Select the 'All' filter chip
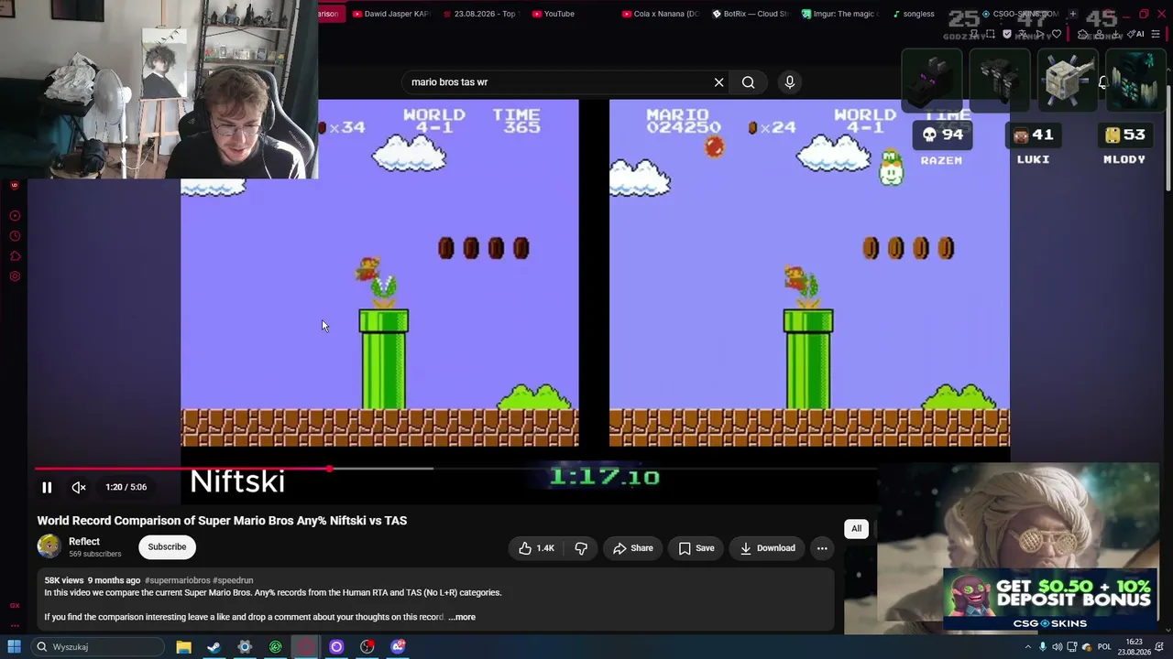1173x659 pixels. coord(856,528)
